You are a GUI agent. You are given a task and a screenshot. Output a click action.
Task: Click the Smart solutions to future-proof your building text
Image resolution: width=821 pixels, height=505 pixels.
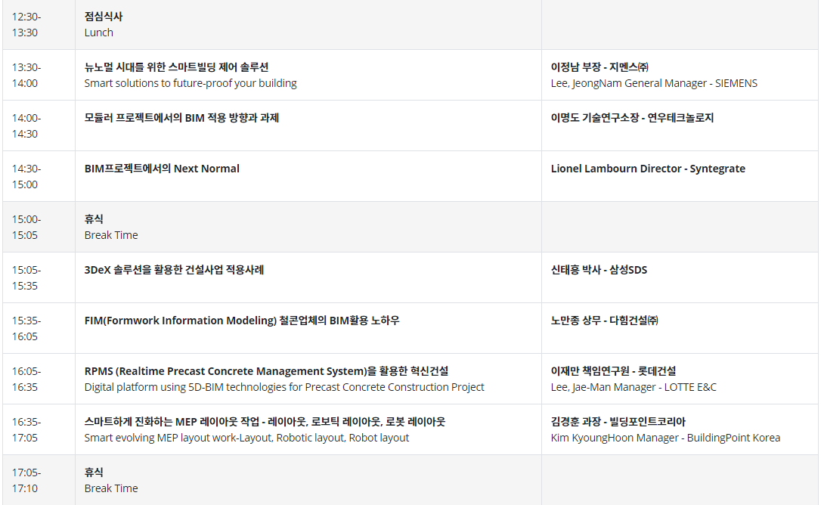(x=191, y=83)
